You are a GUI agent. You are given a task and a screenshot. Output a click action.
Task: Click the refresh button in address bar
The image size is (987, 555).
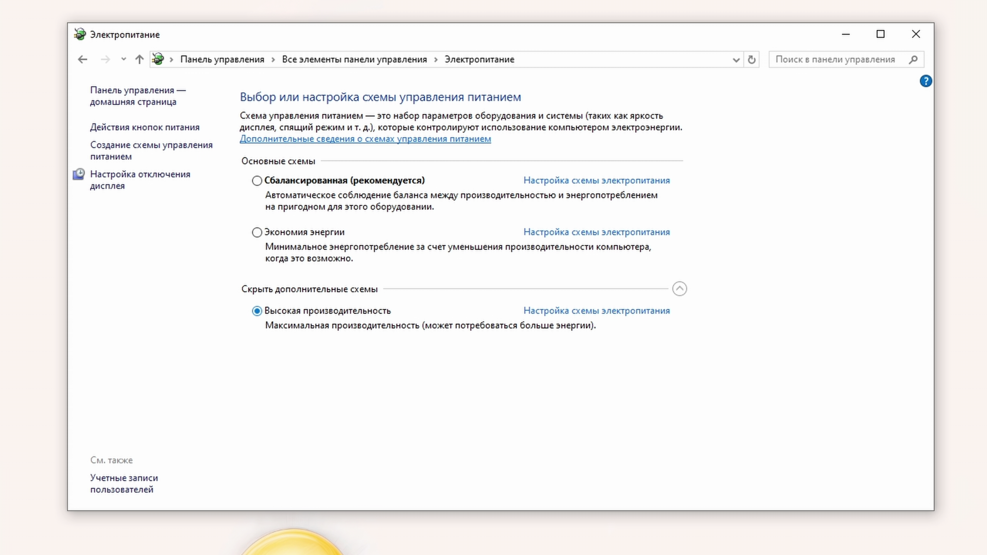click(x=751, y=60)
